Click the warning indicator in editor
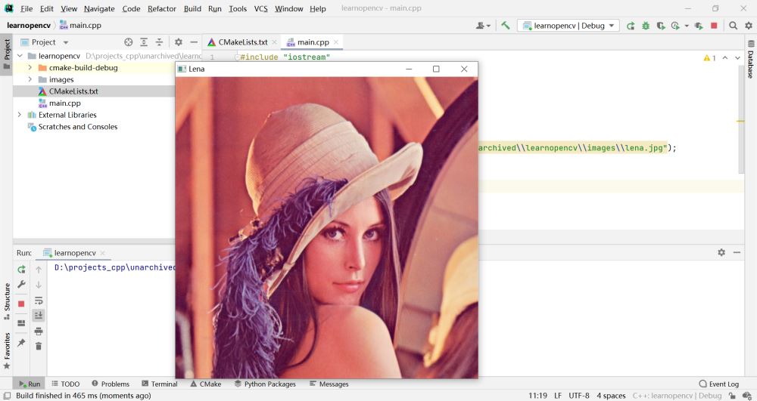 click(710, 57)
